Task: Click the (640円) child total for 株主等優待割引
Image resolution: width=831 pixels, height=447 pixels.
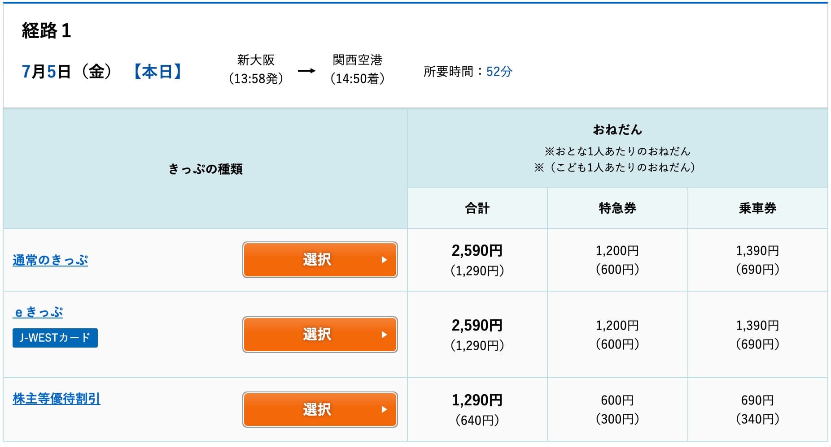Action: 477,420
